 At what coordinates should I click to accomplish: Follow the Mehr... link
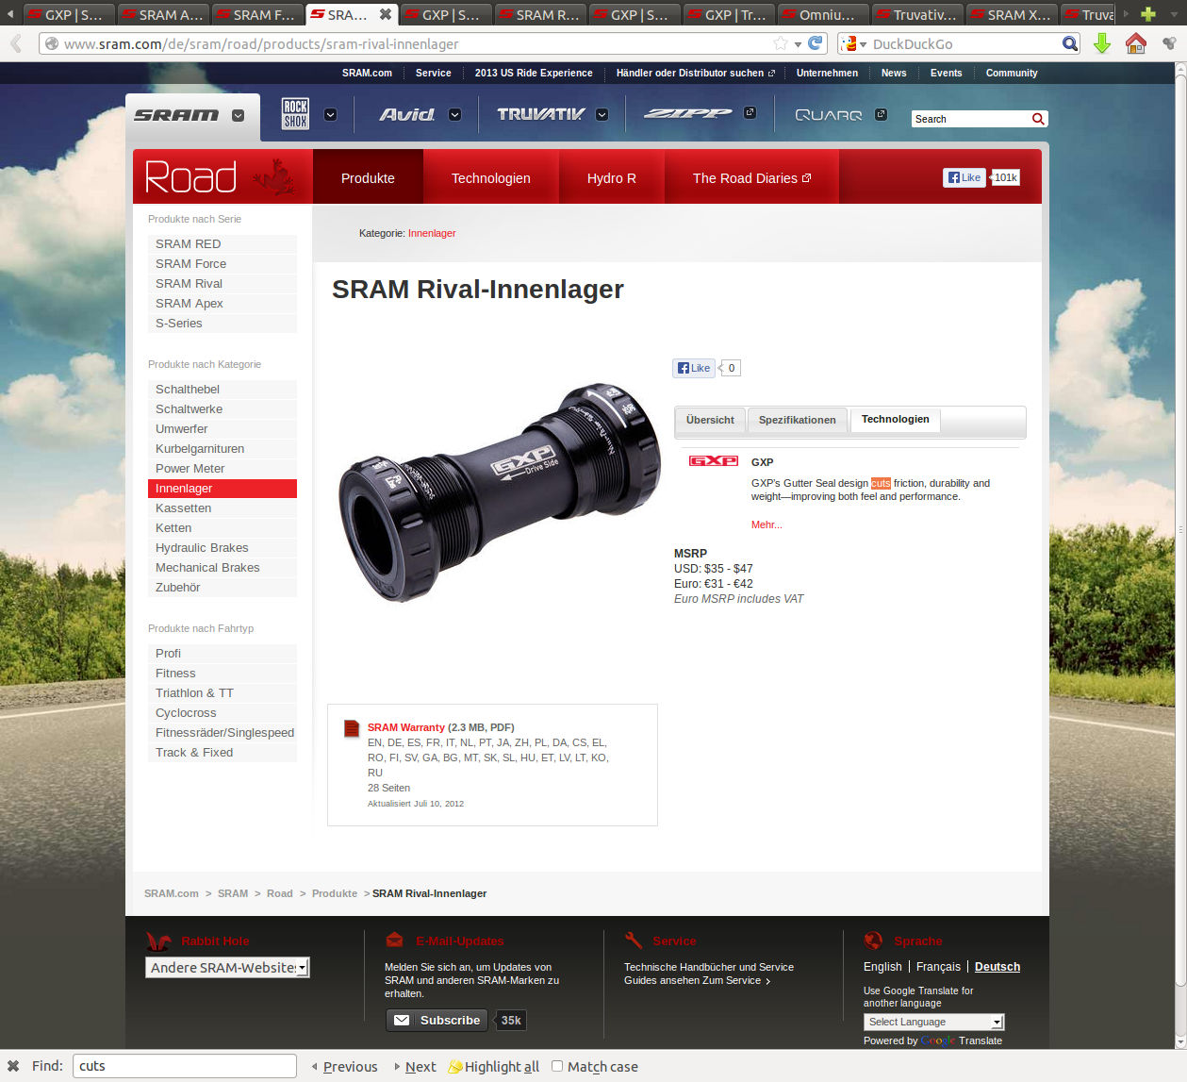(x=767, y=524)
